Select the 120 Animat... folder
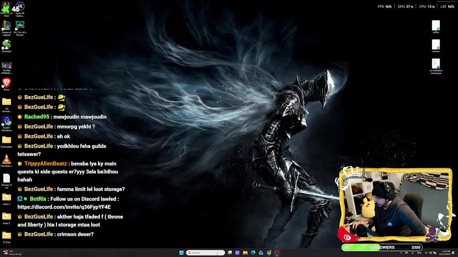The width and height of the screenshot is (458, 257). pyautogui.click(x=6, y=105)
